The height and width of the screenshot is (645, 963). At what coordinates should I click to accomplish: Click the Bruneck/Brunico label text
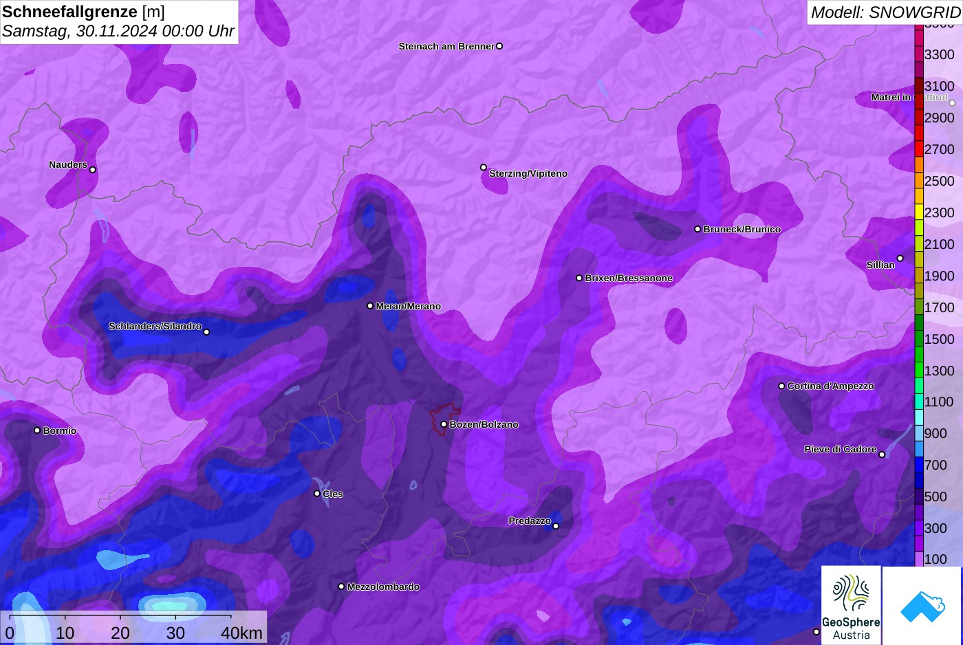click(x=742, y=229)
